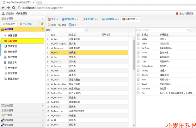Check the EditBy field checkbox
Screen dimensions: 196x128
click(138, 70)
